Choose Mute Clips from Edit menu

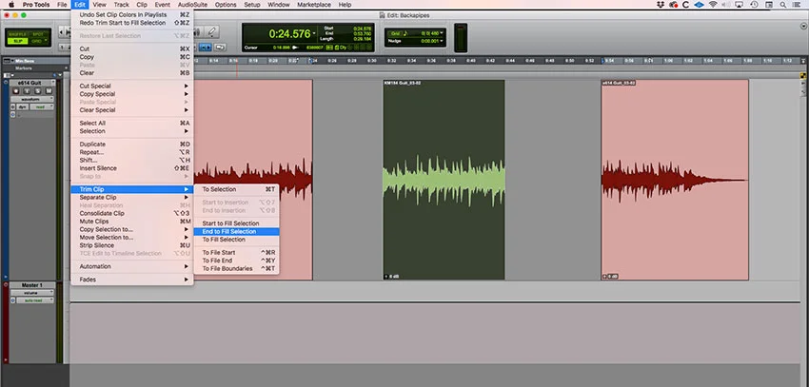[x=132, y=221]
